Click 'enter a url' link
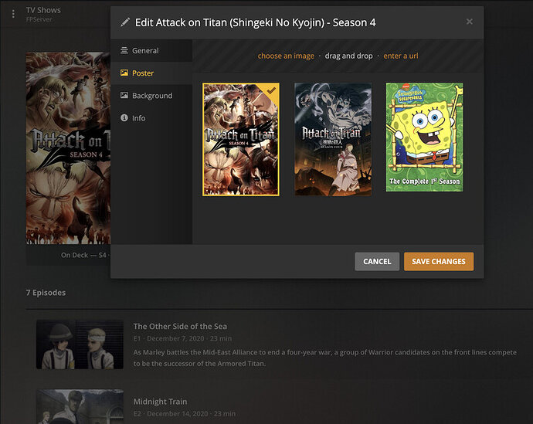The height and width of the screenshot is (424, 533). click(x=401, y=56)
